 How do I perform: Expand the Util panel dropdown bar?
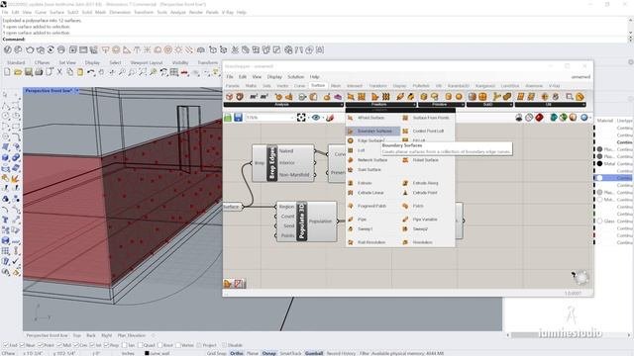coord(550,105)
